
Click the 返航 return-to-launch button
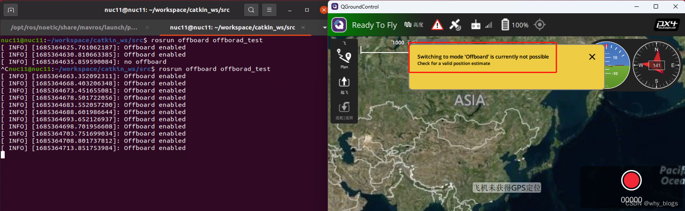[344, 111]
